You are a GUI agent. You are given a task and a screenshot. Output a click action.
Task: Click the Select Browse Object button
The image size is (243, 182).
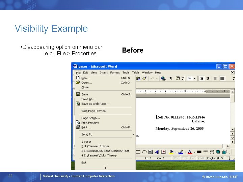click(x=233, y=138)
